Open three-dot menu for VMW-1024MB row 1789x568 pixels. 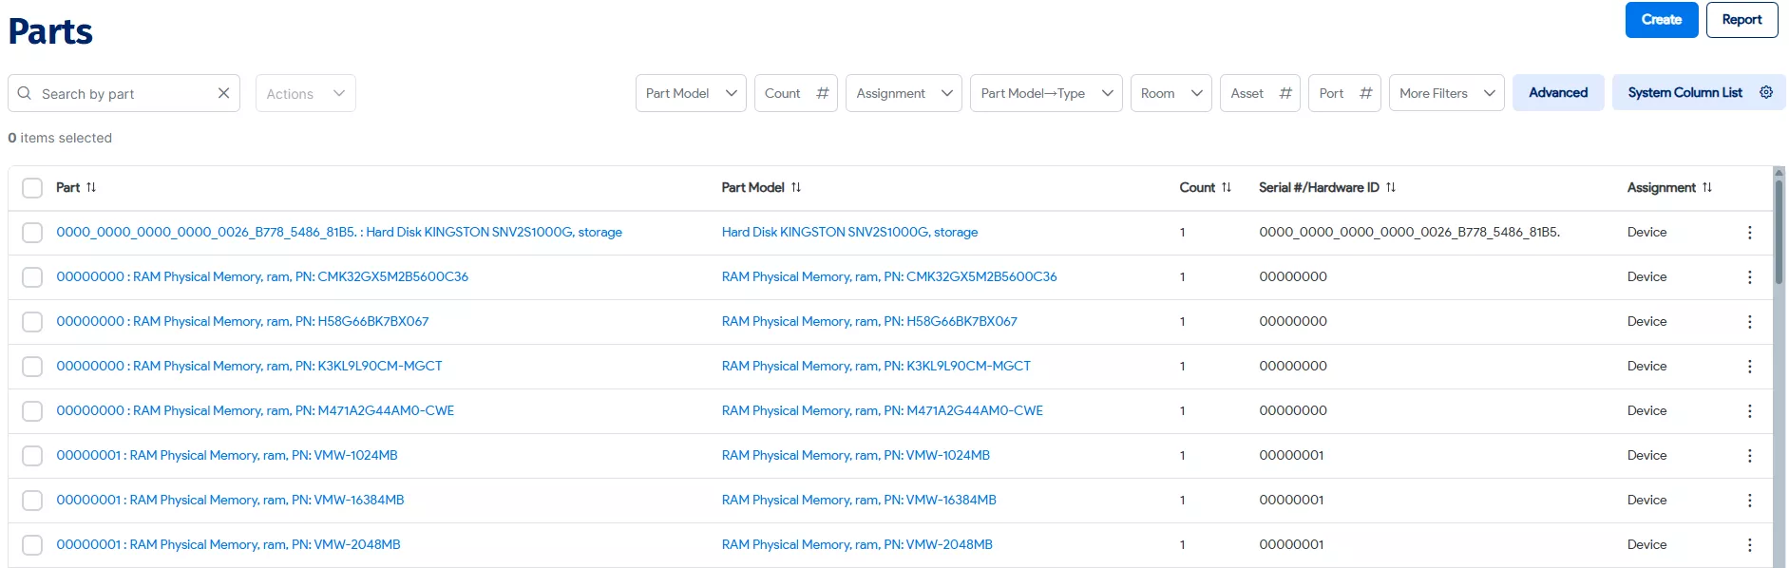pyautogui.click(x=1749, y=456)
